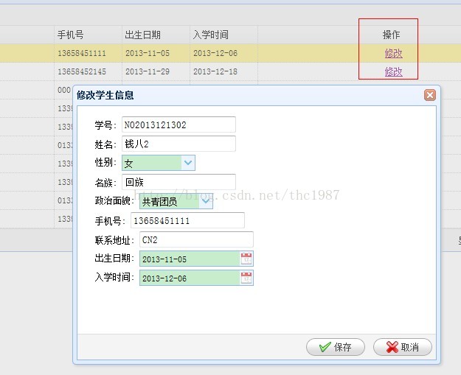Click the 联系地址 input field
461x375 pixels.
(x=195, y=239)
